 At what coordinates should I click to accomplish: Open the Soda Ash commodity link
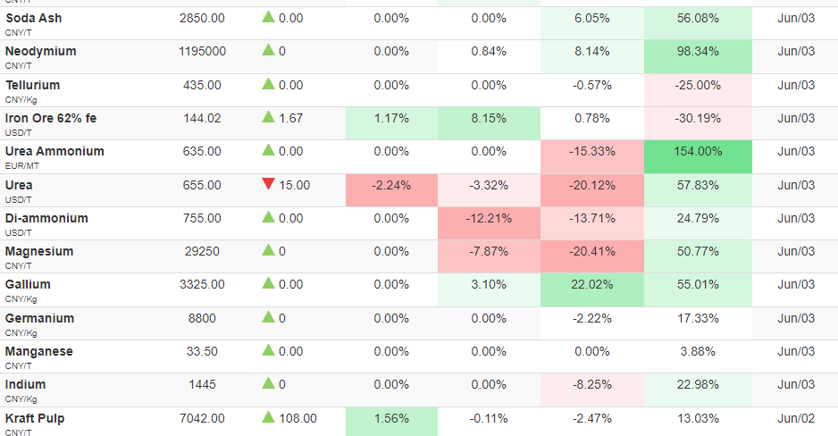(34, 18)
